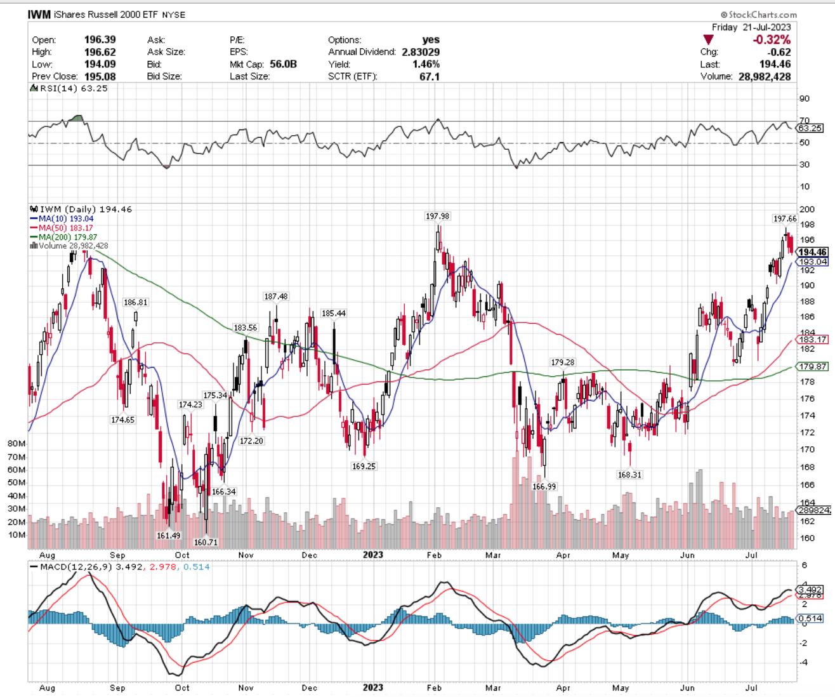Click the Low price 194.09
Viewport: 835px width, 697px height.
point(100,64)
